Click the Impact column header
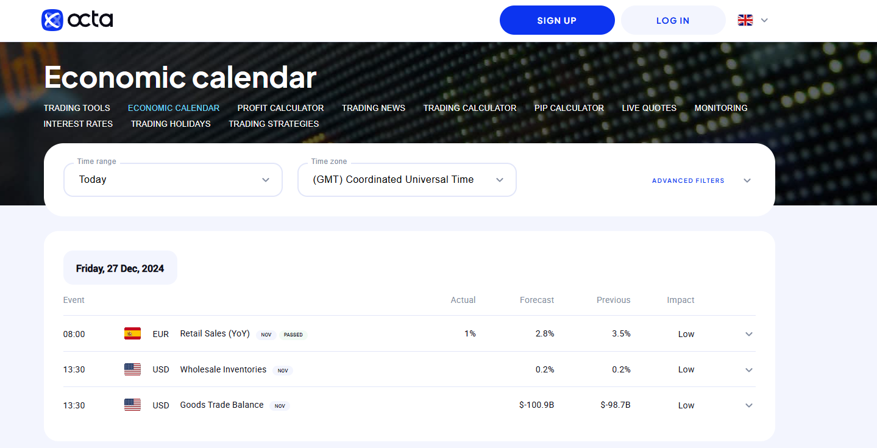Image resolution: width=877 pixels, height=448 pixels. point(681,300)
